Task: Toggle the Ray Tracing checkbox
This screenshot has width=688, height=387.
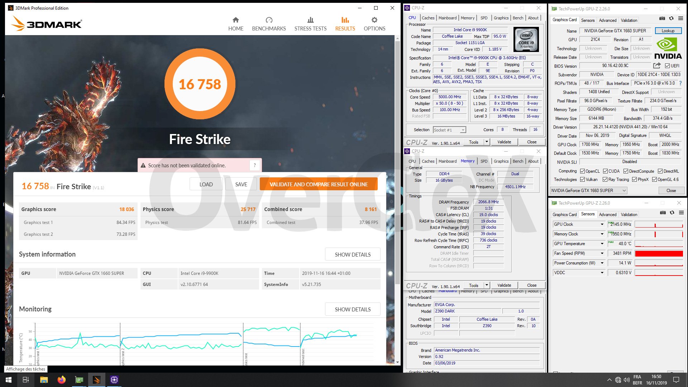Action: coord(605,180)
